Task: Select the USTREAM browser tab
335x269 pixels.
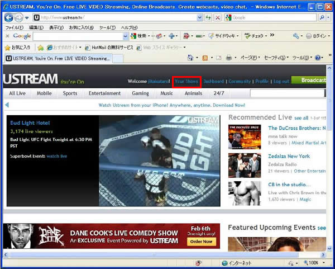Action: pyautogui.click(x=58, y=58)
